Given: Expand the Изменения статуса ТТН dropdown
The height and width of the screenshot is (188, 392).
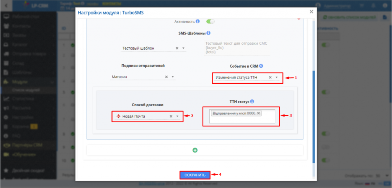Looking at the screenshot, I should tap(276, 78).
